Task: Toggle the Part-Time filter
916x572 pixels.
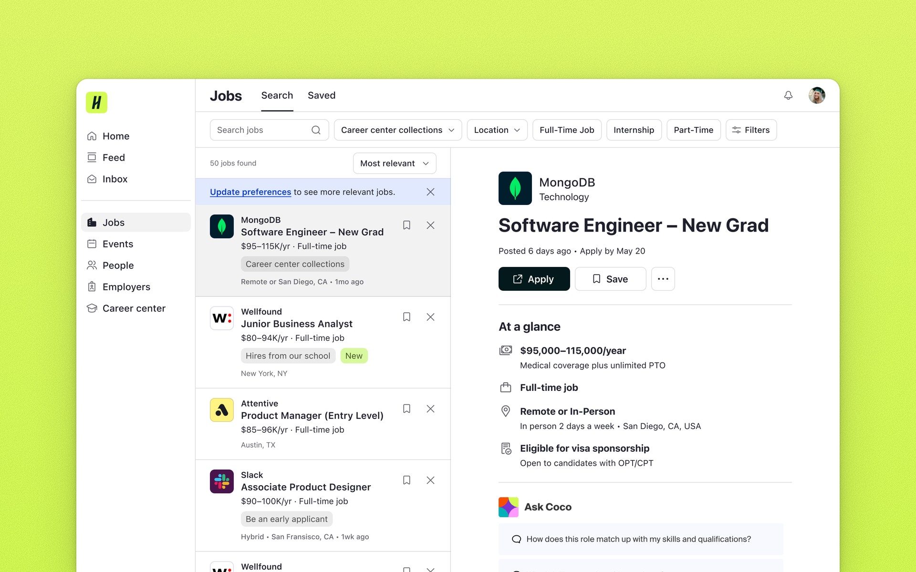Action: pyautogui.click(x=693, y=130)
